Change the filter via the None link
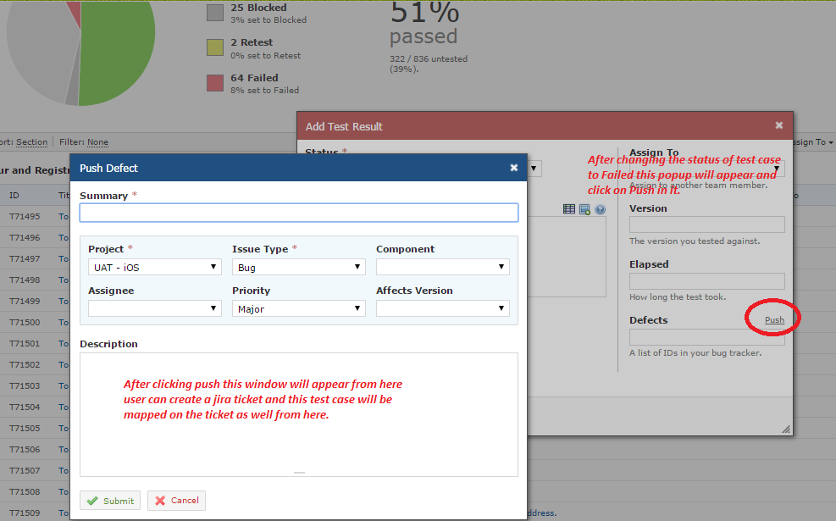 (96, 141)
